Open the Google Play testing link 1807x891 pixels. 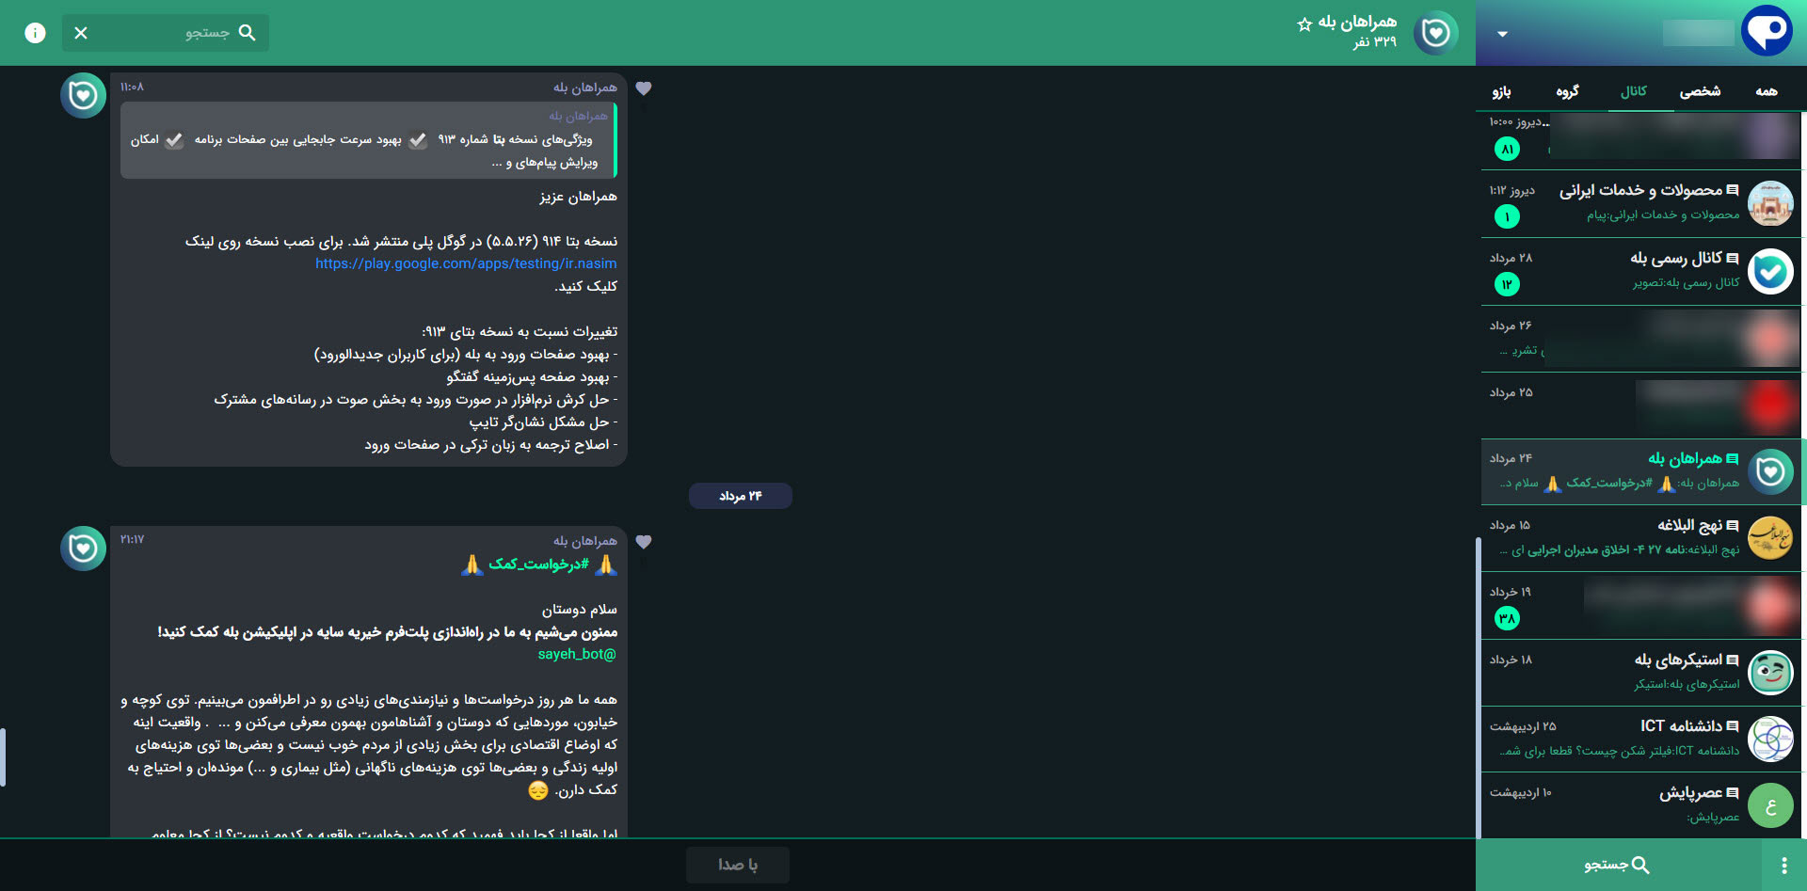point(465,263)
